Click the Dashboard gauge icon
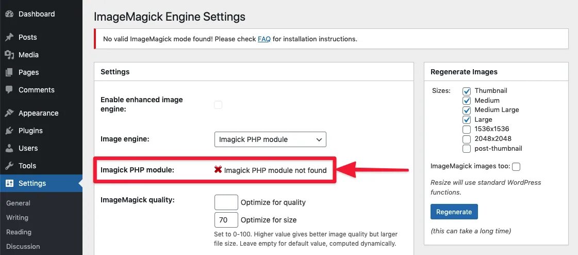This screenshot has width=578, height=255. (x=9, y=14)
